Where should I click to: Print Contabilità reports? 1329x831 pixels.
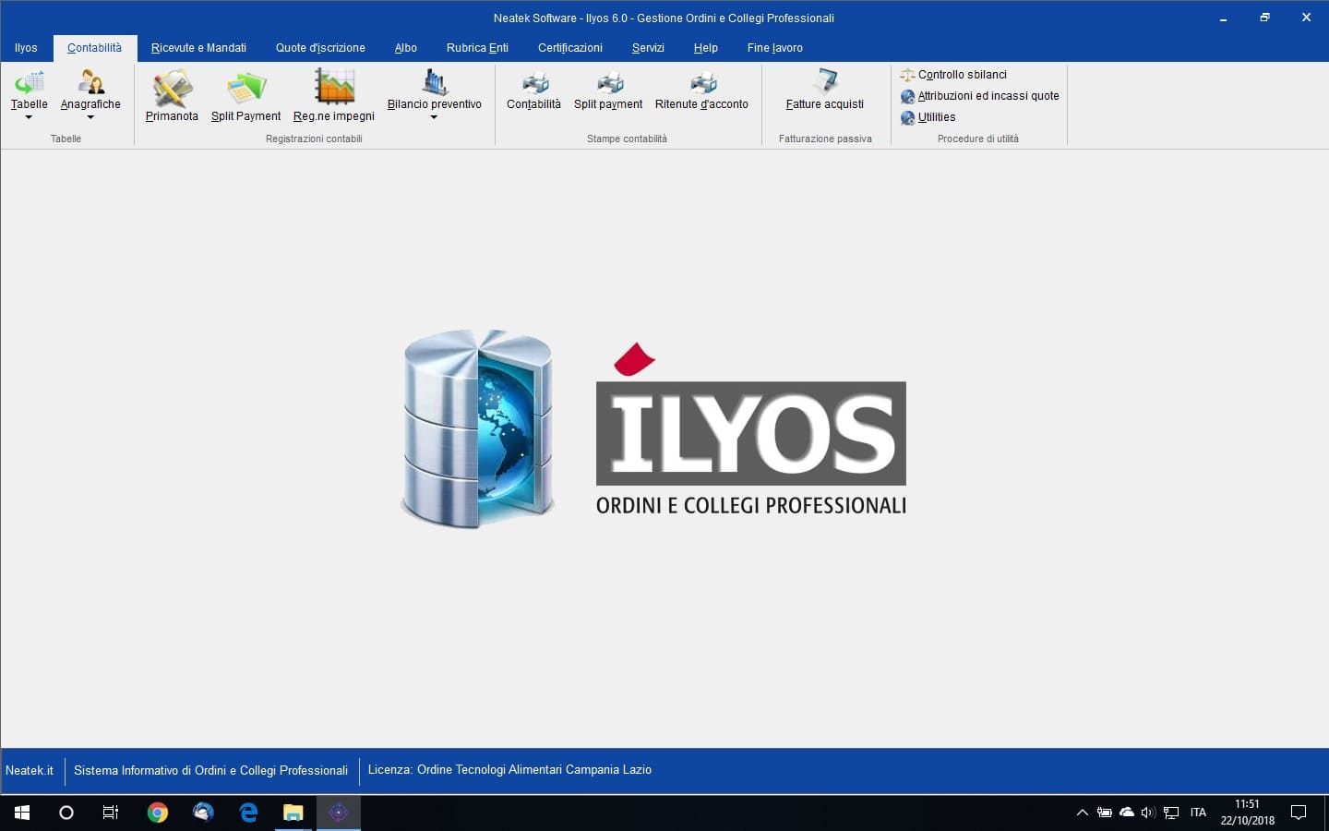click(533, 90)
